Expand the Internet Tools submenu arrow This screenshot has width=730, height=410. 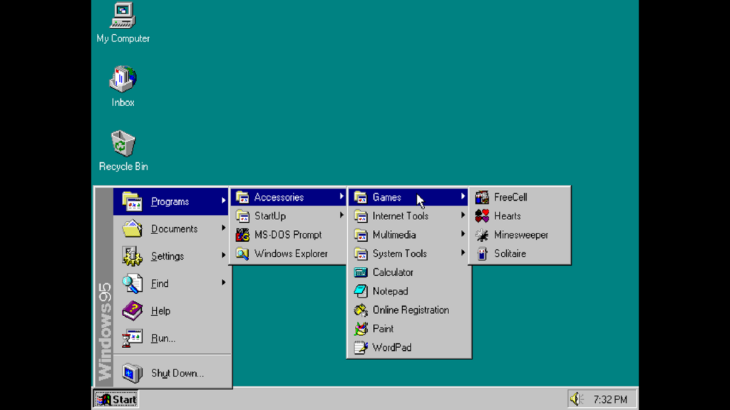463,215
